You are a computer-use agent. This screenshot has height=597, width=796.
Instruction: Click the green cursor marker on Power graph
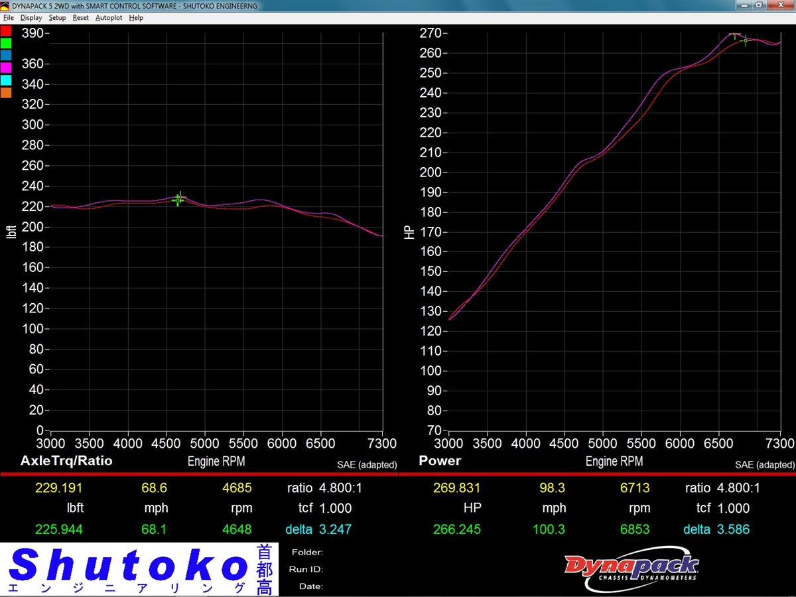click(745, 40)
